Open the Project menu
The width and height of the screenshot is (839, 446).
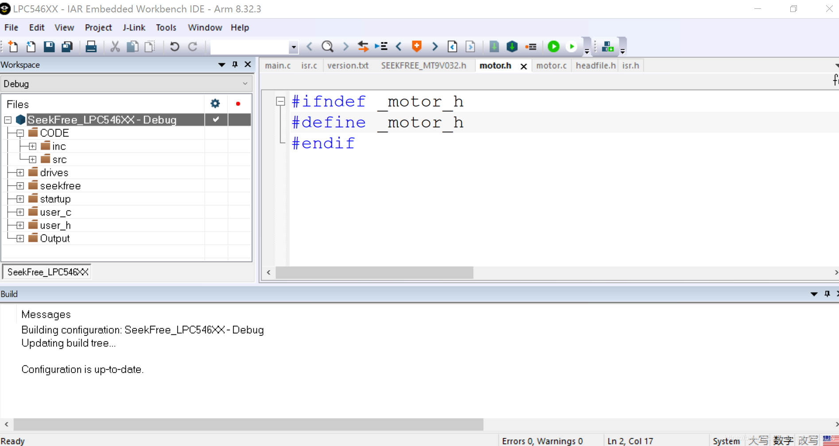[x=98, y=27]
